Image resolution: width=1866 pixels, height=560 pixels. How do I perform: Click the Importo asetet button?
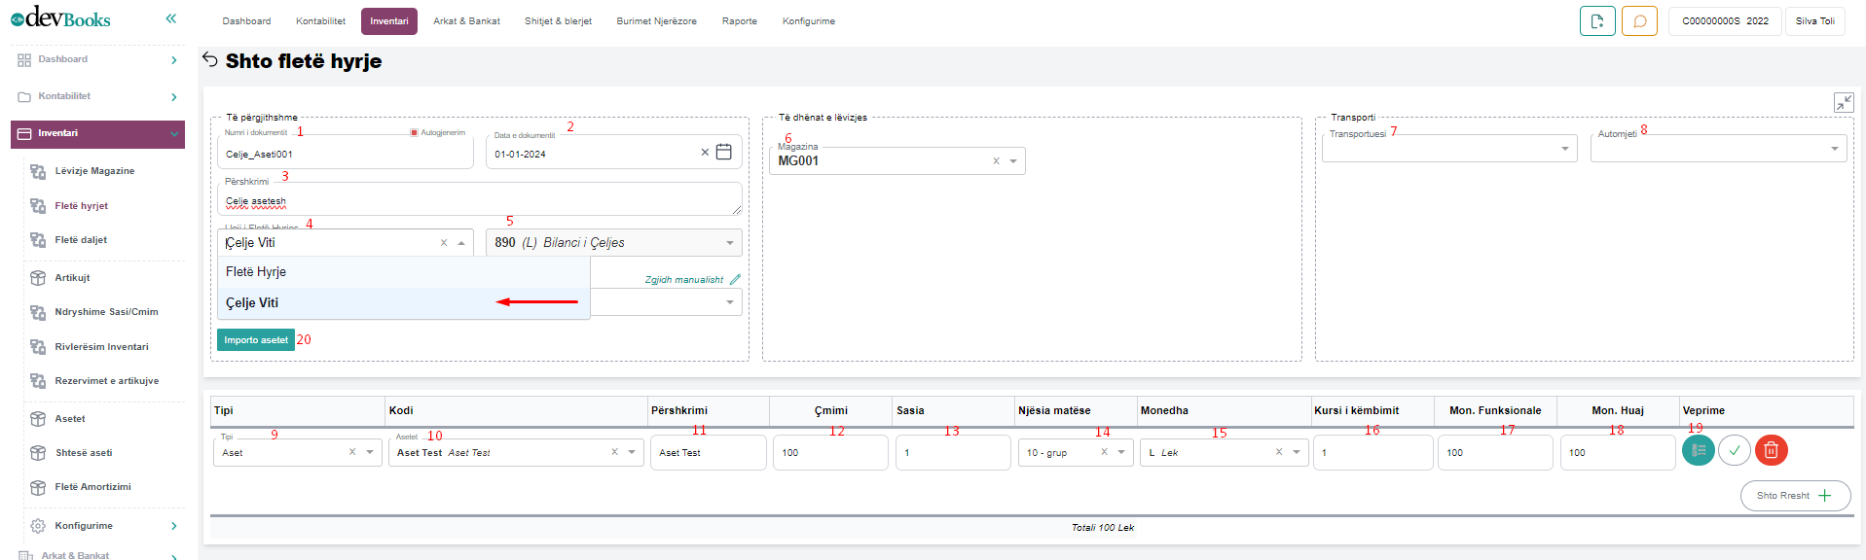coord(256,340)
